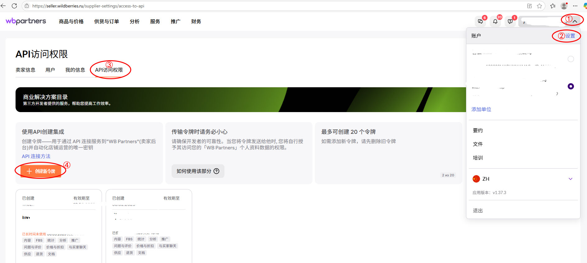587x263 pixels.
Task: Click the browser back arrow
Action: pos(3,6)
